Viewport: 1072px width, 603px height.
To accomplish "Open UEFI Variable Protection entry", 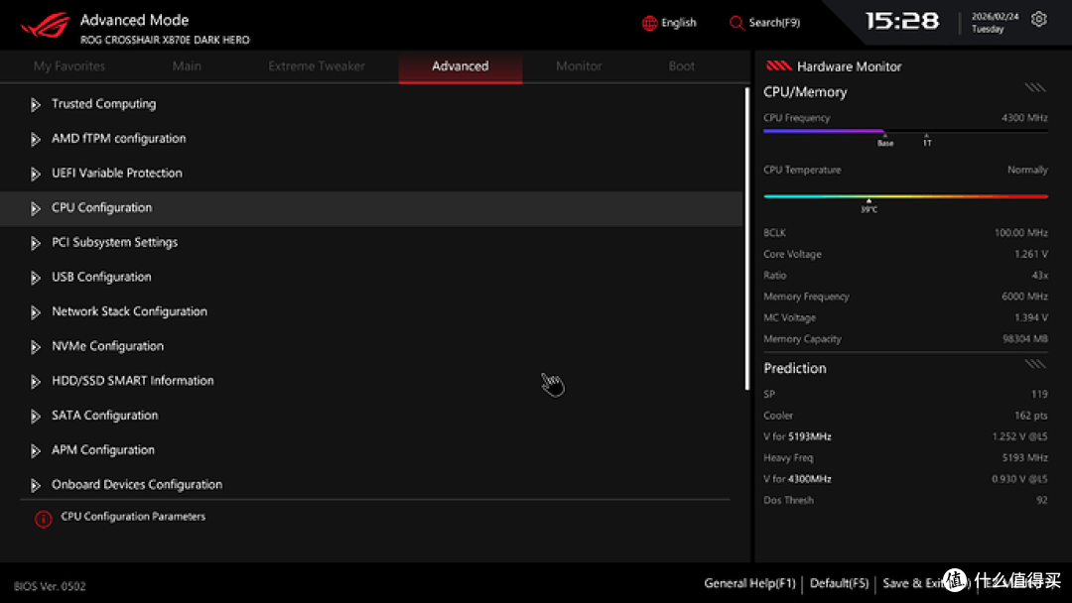I will [117, 173].
